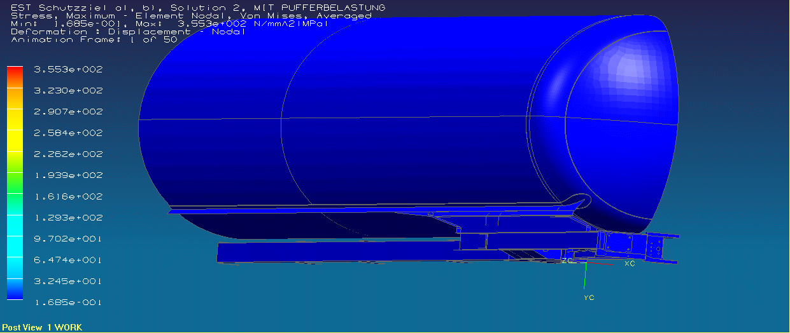This screenshot has height=333, width=790.
Task: Click the ZC axis label
Action: coord(567,261)
